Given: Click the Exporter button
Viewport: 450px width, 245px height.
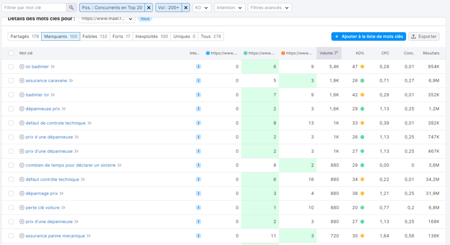Looking at the screenshot, I should 424,36.
